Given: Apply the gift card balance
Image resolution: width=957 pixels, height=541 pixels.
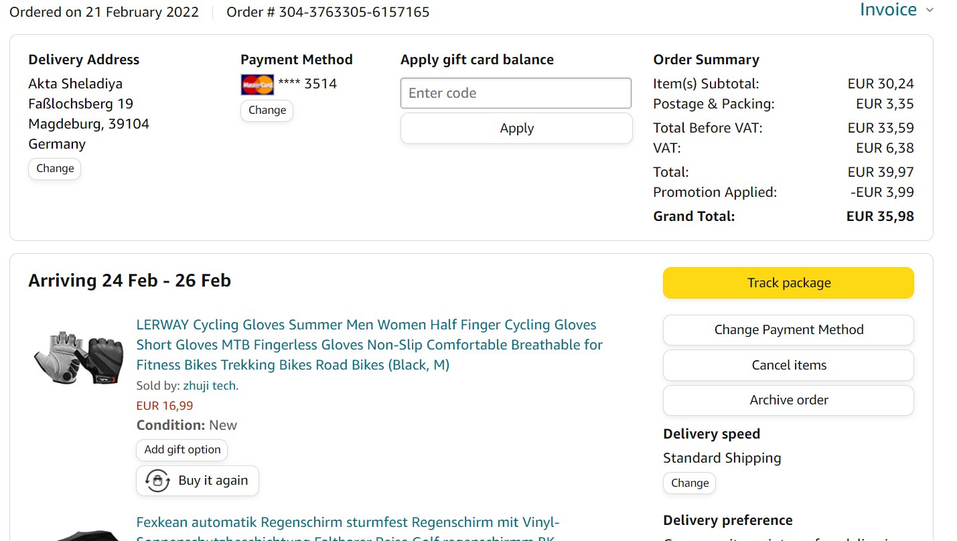Looking at the screenshot, I should pyautogui.click(x=516, y=129).
